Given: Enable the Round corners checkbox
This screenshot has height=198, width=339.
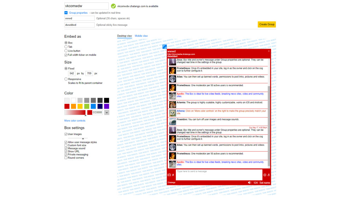Looking at the screenshot, I should 66,158.
